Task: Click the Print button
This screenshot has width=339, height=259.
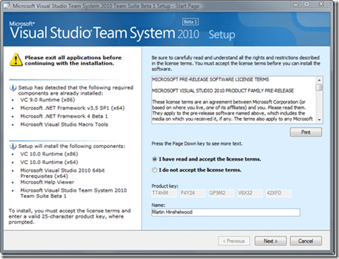Action: click(306, 132)
